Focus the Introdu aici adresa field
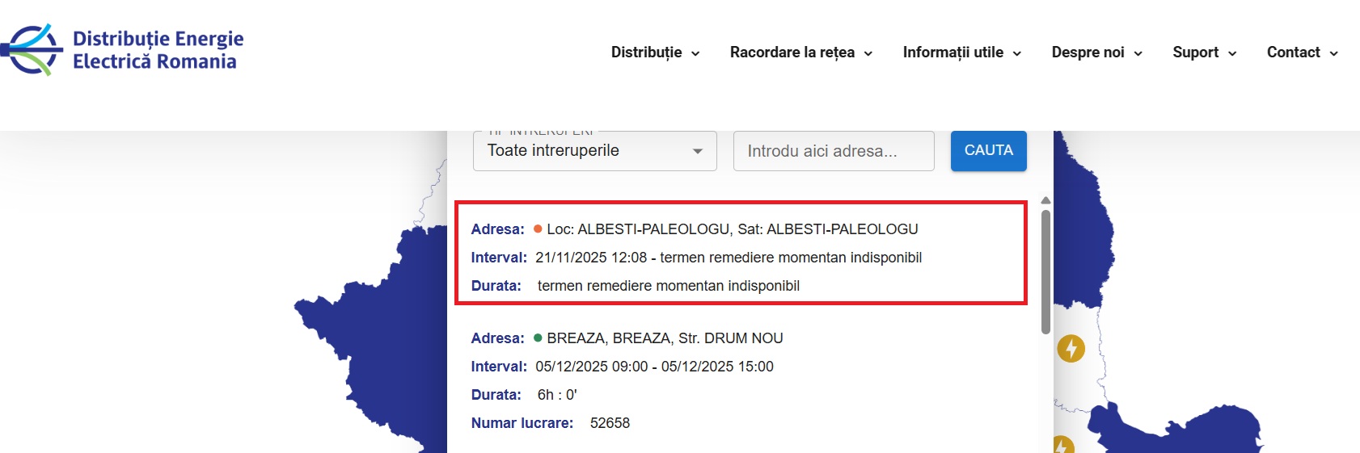 pos(833,151)
